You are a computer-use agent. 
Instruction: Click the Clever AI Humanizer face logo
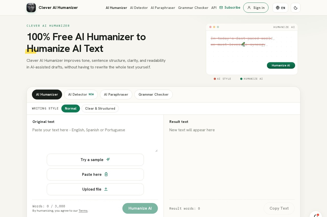[31, 8]
